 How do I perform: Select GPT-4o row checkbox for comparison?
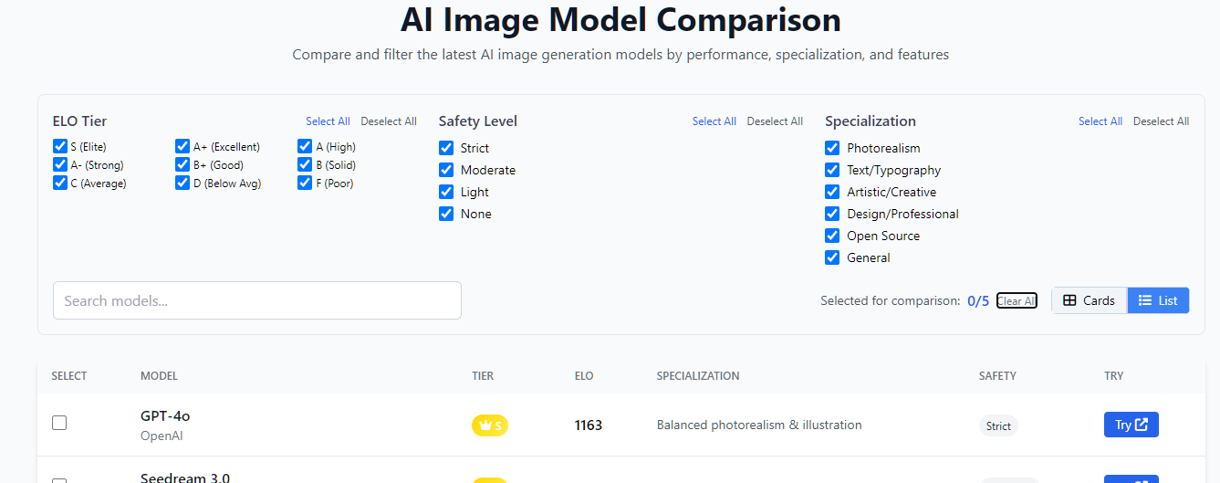tap(59, 423)
